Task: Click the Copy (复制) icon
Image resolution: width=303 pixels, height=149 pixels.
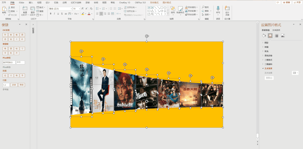Action: click(9, 11)
